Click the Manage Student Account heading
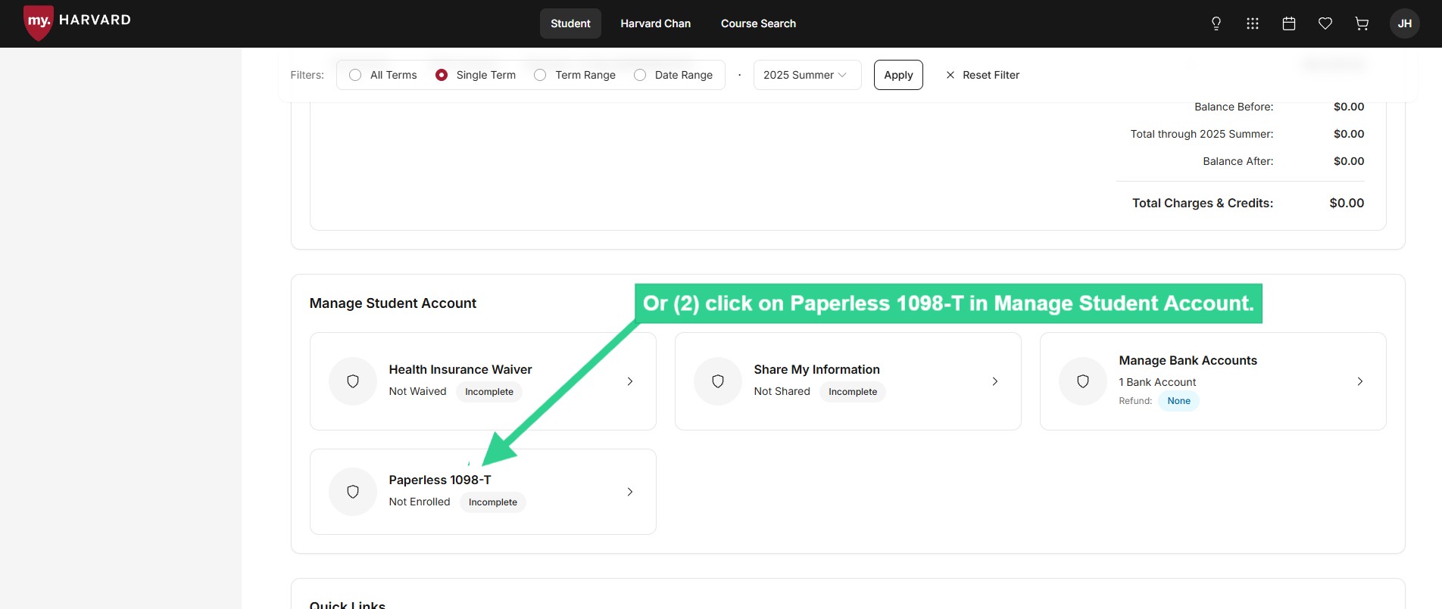1442x609 pixels. pyautogui.click(x=392, y=303)
